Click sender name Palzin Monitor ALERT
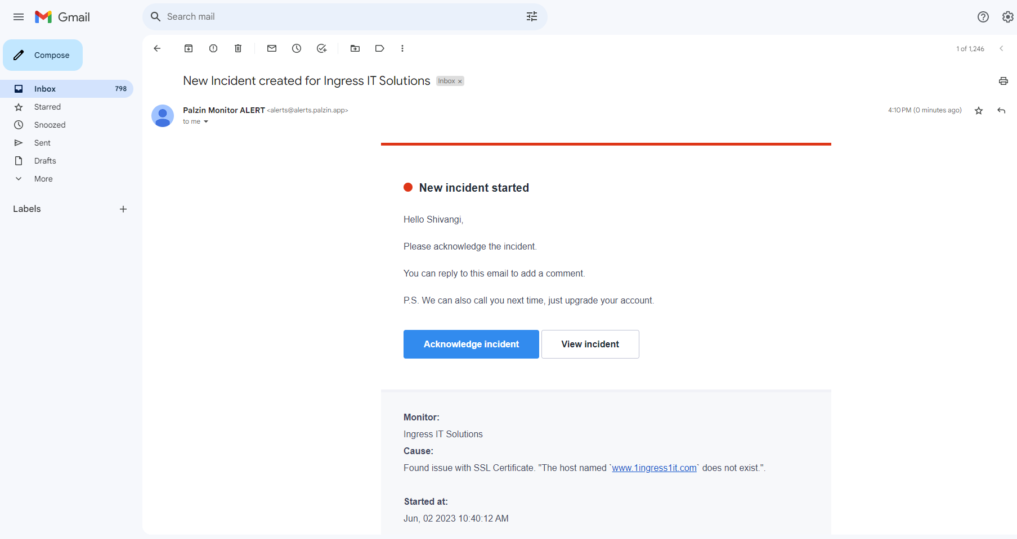This screenshot has width=1017, height=539. (224, 110)
